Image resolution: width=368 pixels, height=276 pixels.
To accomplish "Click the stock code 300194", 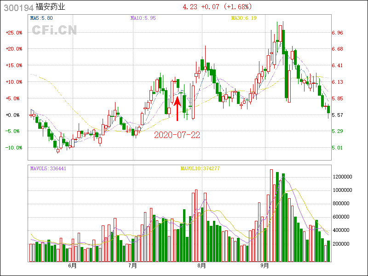I will coord(19,7).
